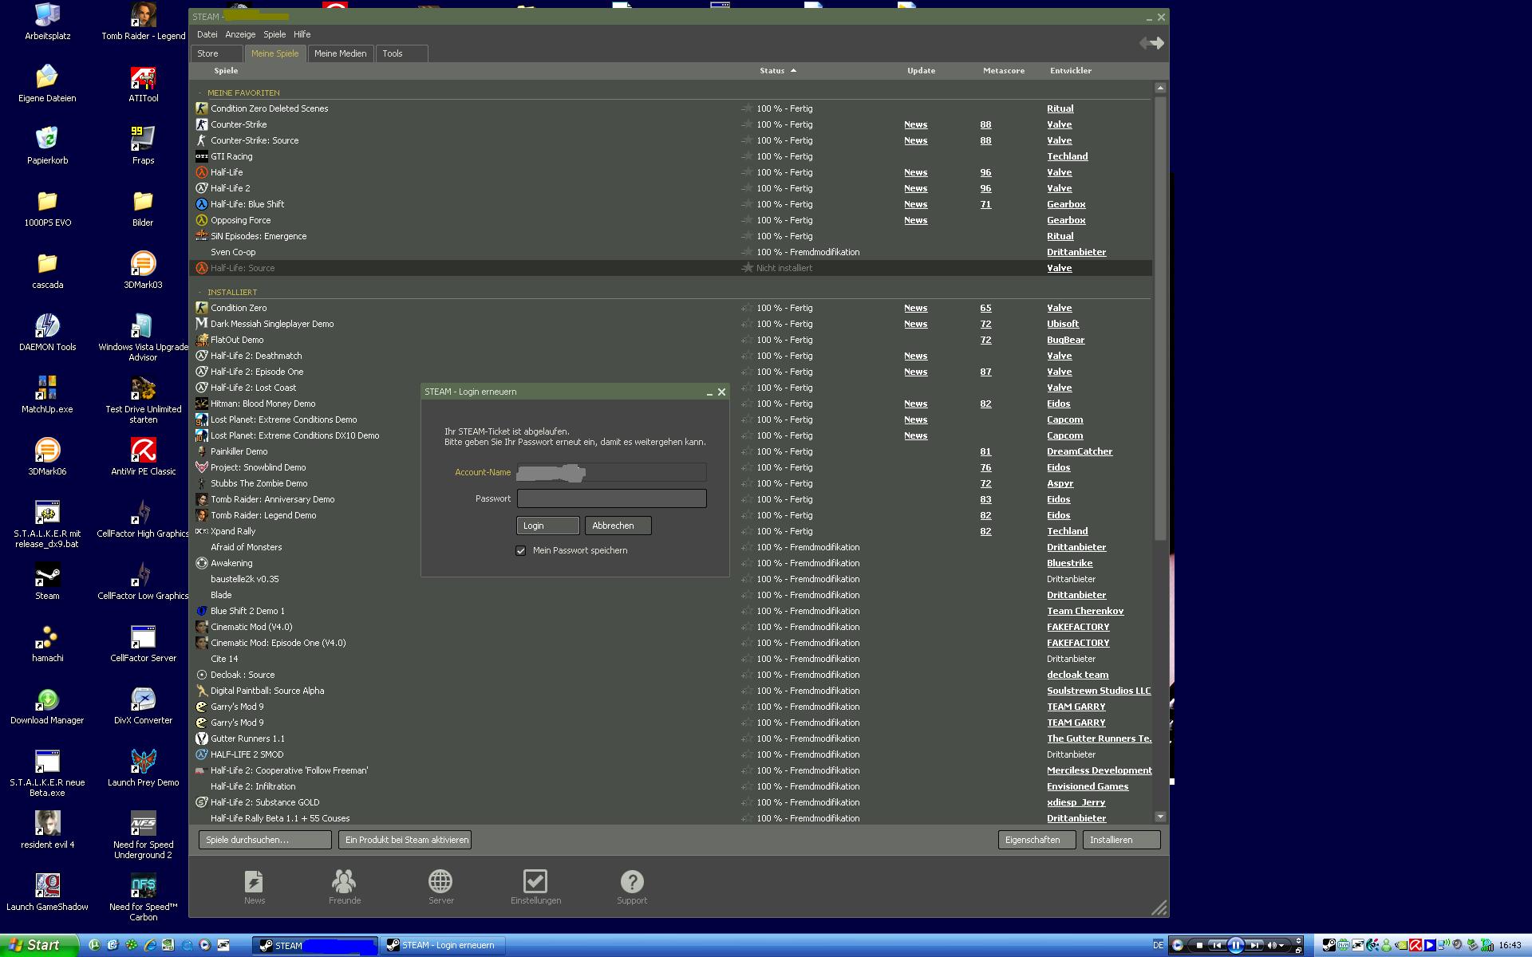
Task: Click Abbrechen to cancel login
Action: (618, 526)
